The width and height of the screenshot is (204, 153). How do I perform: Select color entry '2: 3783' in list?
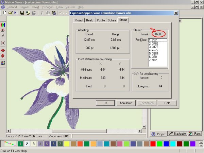click(158, 44)
